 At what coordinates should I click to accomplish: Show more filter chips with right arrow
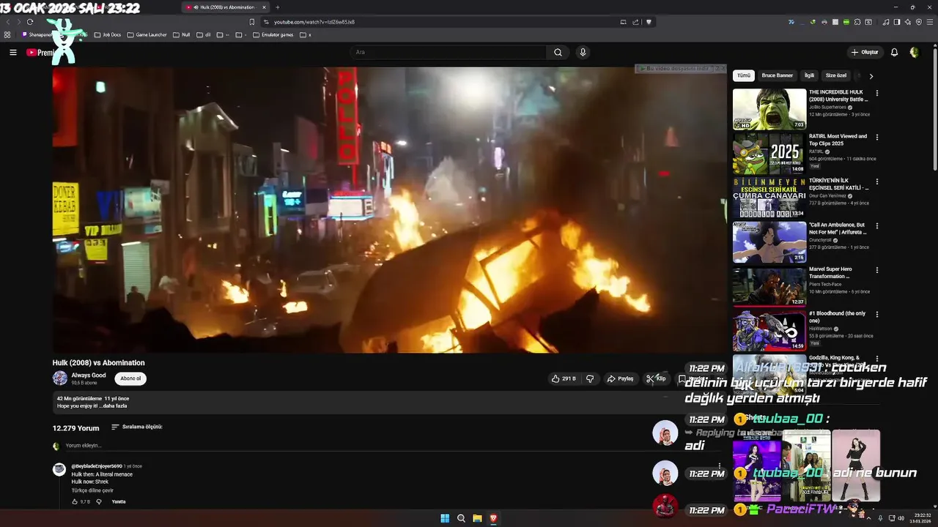coord(871,75)
